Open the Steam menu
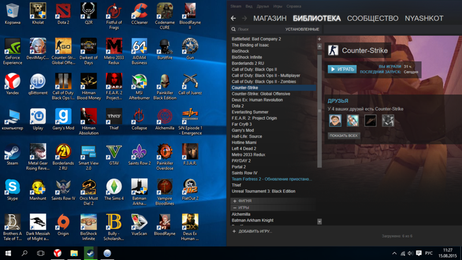This screenshot has width=462, height=260. (236, 6)
